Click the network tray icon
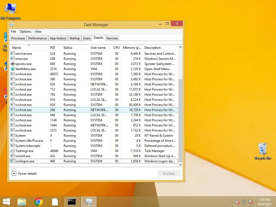 [244, 202]
